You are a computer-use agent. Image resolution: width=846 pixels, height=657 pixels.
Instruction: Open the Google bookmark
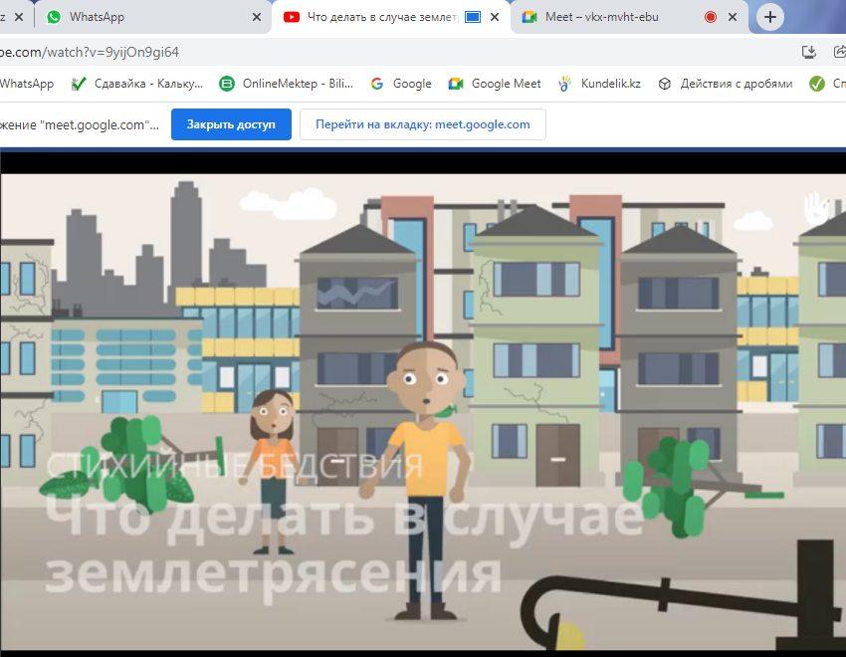coord(400,84)
